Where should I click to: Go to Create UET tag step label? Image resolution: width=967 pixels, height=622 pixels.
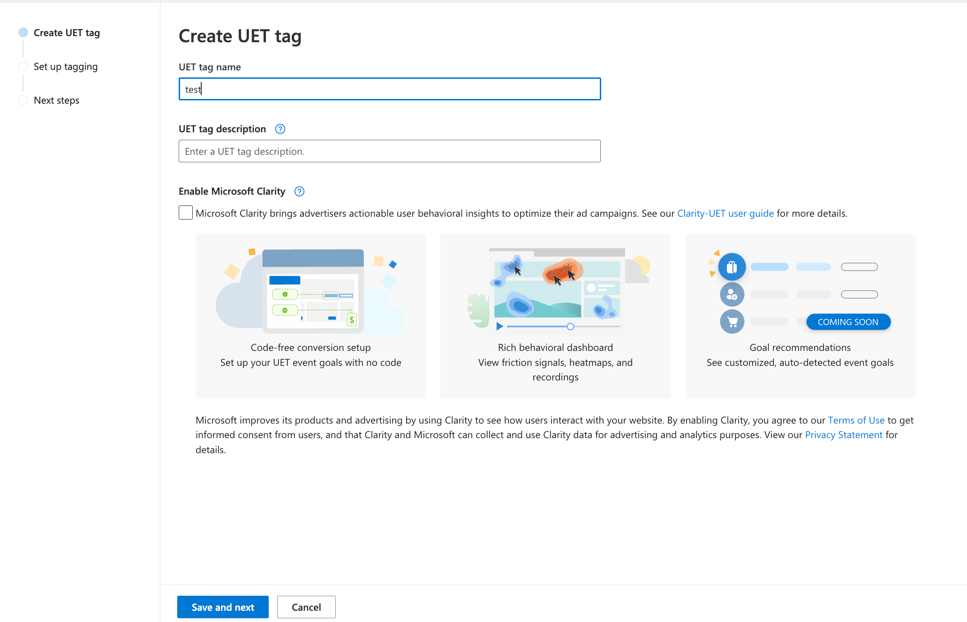pyautogui.click(x=67, y=33)
